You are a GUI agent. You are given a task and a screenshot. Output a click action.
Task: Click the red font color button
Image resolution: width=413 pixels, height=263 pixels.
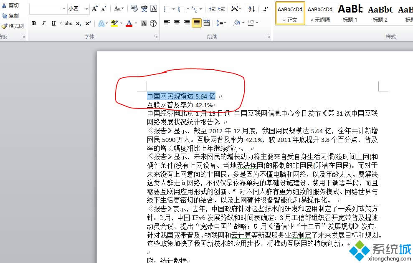pyautogui.click(x=129, y=23)
